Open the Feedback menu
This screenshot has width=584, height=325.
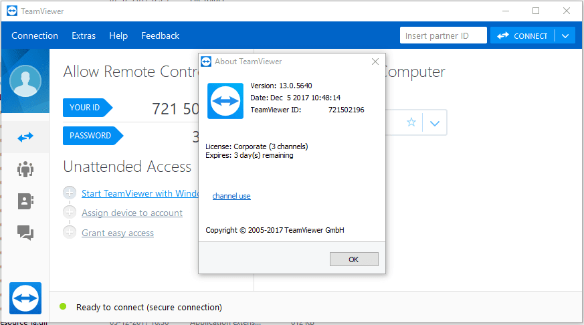point(160,35)
